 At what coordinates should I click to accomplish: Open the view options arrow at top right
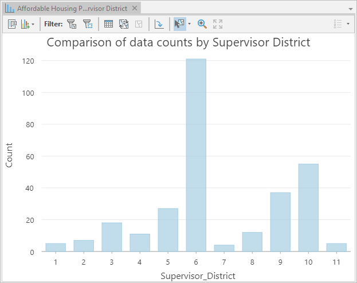[350, 9]
